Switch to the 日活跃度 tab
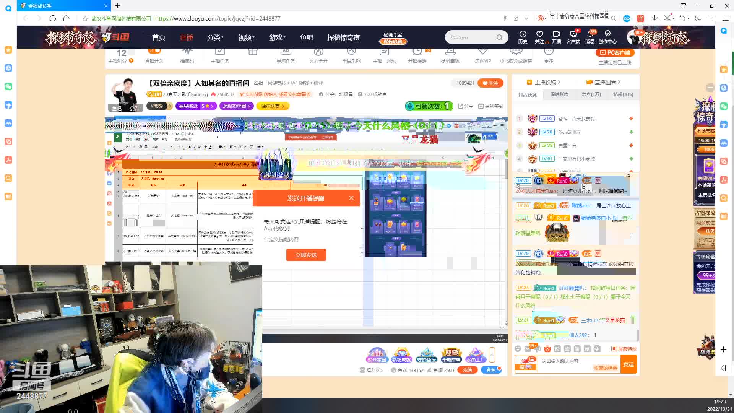 click(x=527, y=94)
